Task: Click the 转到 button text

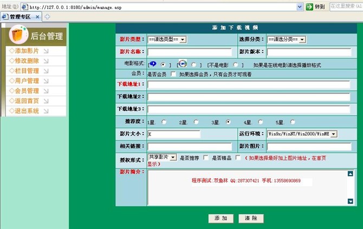Action: coord(320,7)
